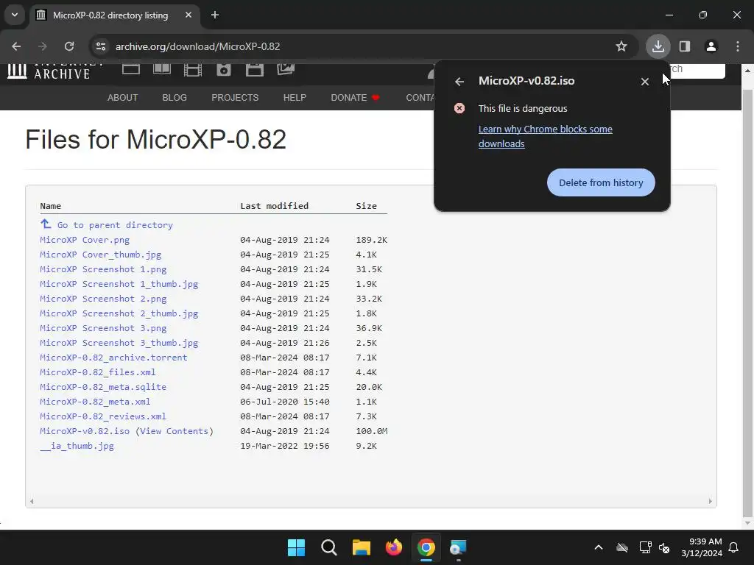Click the archive.org URL in address bar
The height and width of the screenshot is (565, 754).
click(197, 46)
